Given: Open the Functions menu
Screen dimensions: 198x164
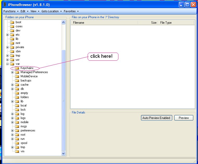Looking at the screenshot, I should coord(11,11).
